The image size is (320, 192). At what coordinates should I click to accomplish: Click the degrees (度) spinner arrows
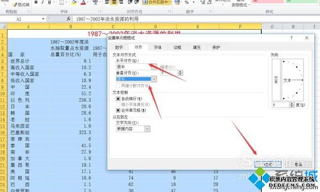pyautogui.click(x=292, y=105)
